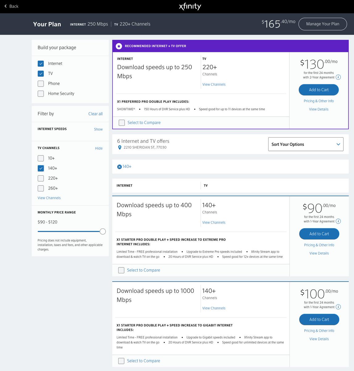The height and width of the screenshot is (371, 354).
Task: Add the $90 400 Mbps plan to cart
Action: tap(319, 234)
